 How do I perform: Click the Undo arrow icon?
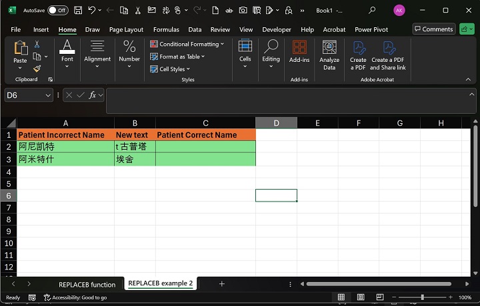[x=92, y=11]
